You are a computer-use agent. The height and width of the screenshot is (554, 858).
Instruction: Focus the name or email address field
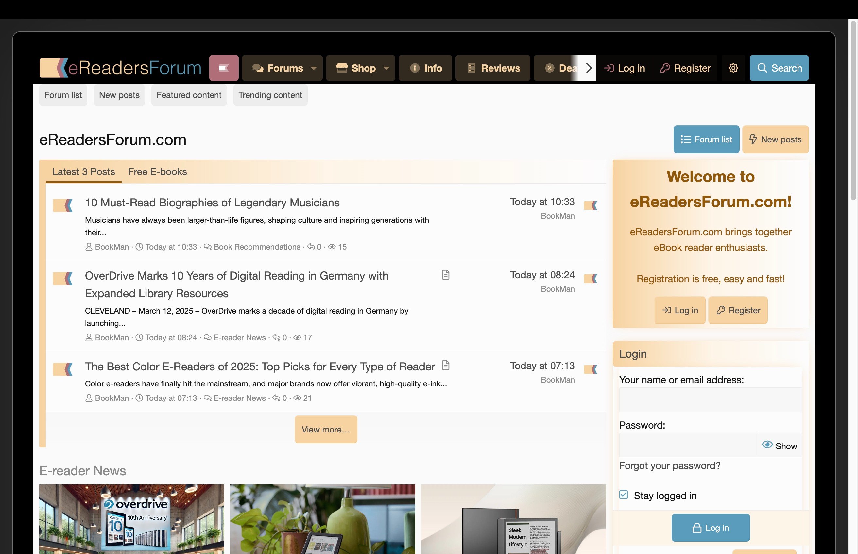pyautogui.click(x=711, y=400)
